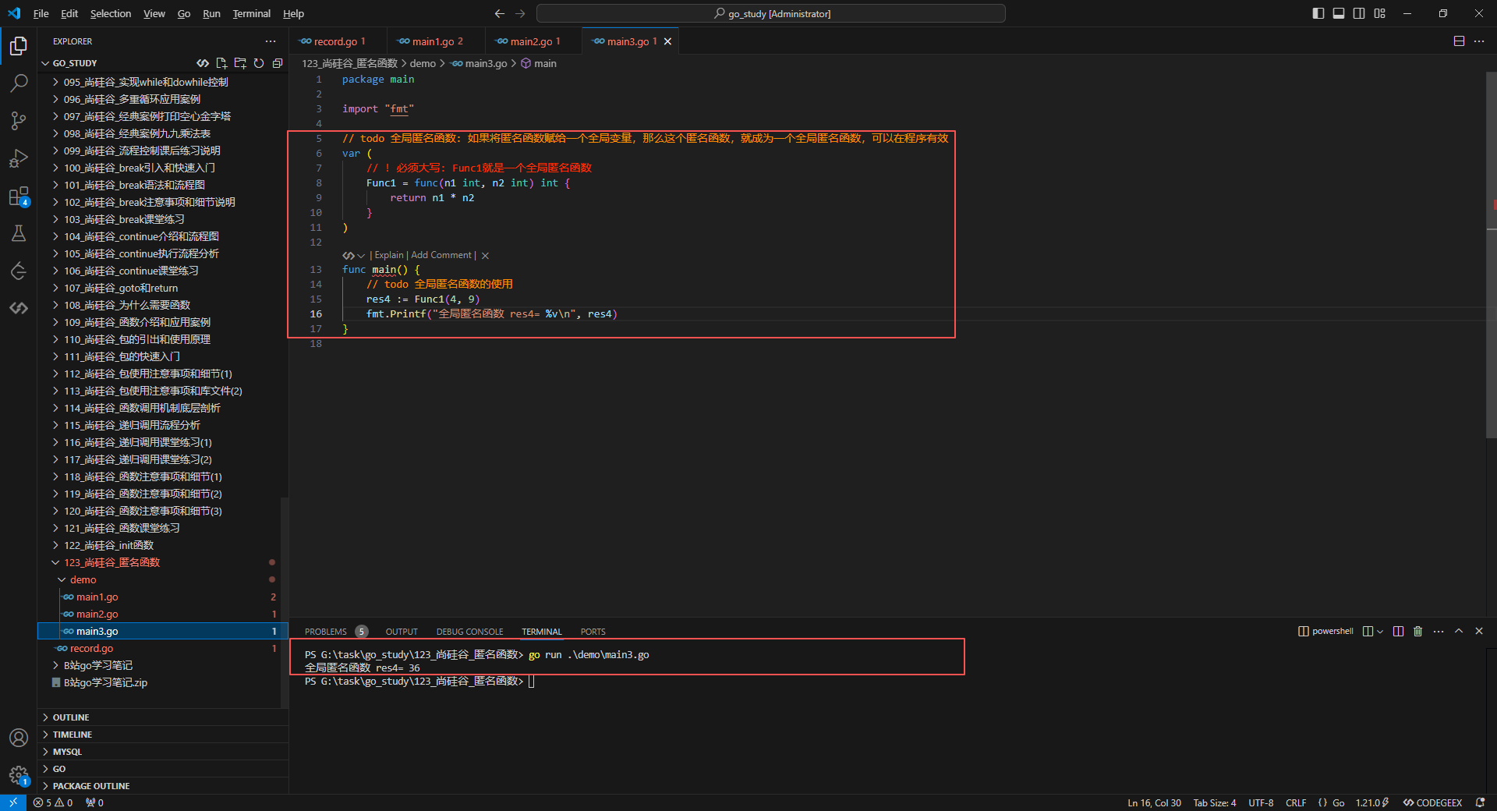
Task: Select B站go学习笔记.zip in the explorer
Action: pos(105,682)
